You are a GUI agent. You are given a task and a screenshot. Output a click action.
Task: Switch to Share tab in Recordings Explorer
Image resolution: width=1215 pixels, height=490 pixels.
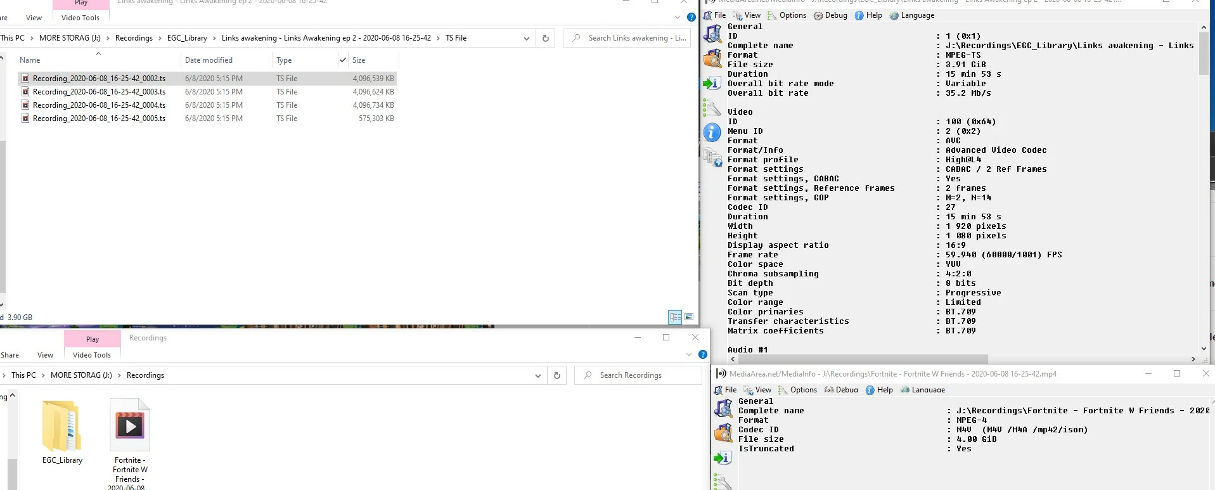(x=10, y=355)
